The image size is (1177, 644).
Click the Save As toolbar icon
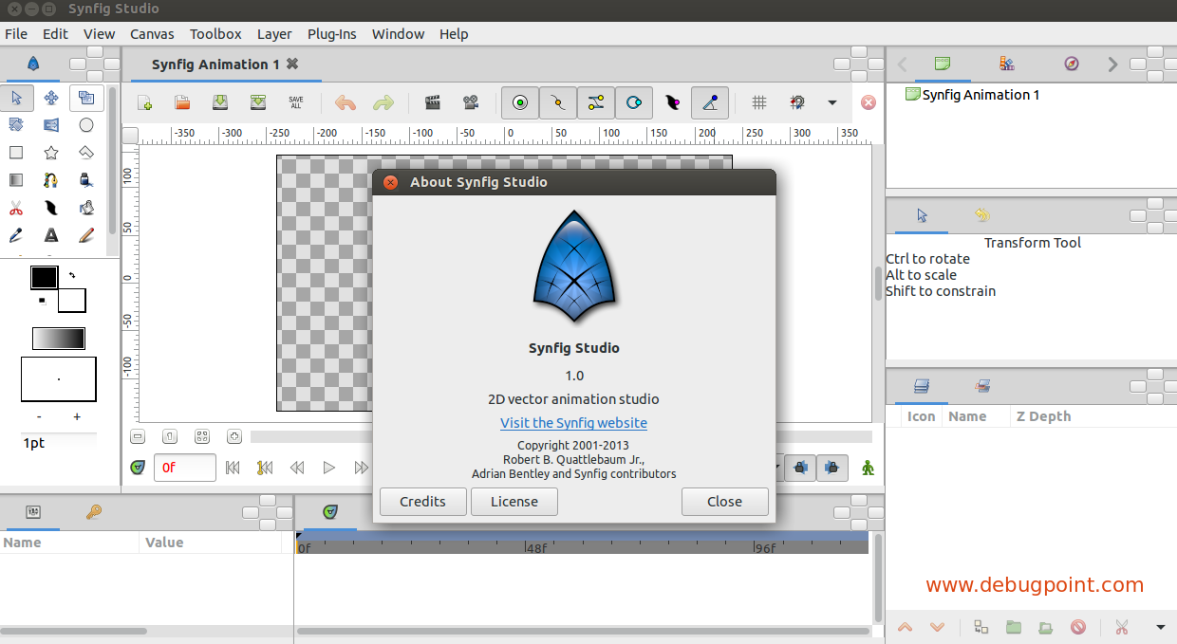click(258, 102)
